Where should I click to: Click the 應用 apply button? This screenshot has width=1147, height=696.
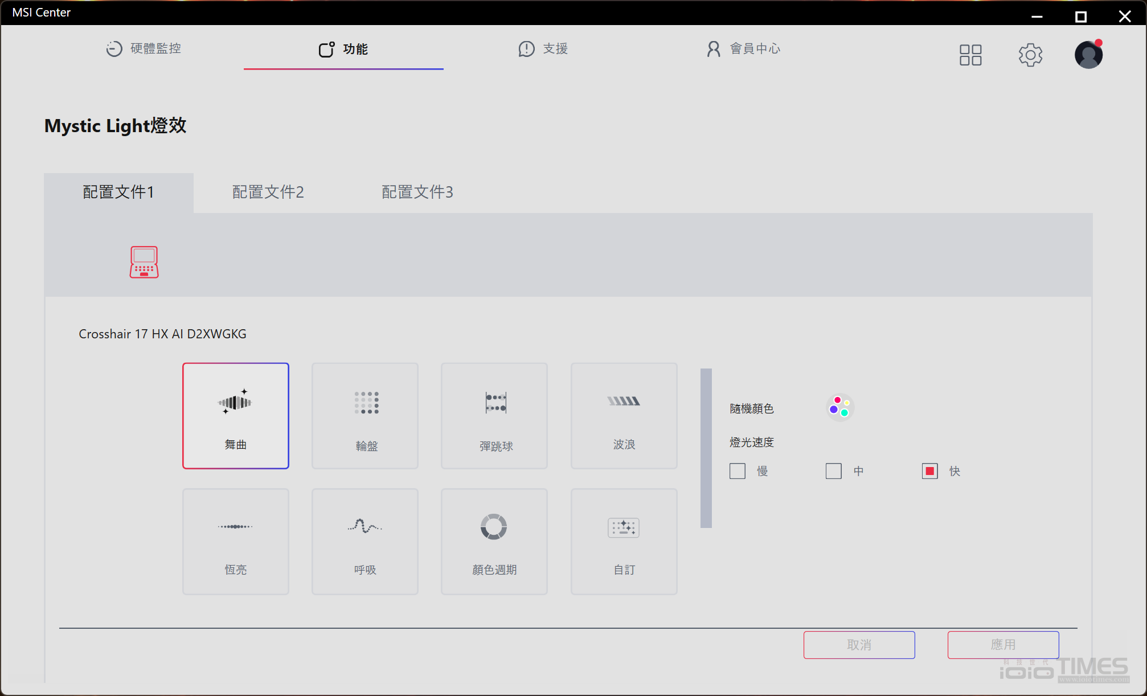tap(1003, 645)
